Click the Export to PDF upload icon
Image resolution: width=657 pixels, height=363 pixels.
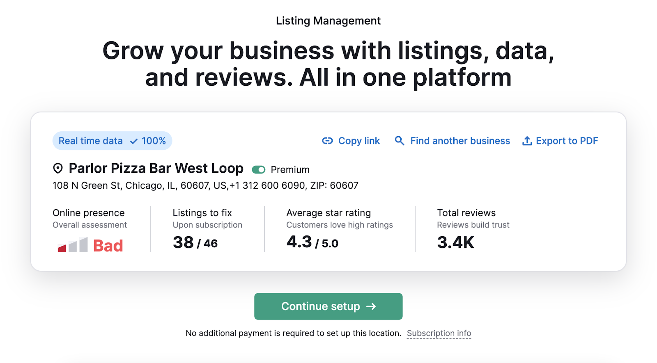click(x=527, y=141)
